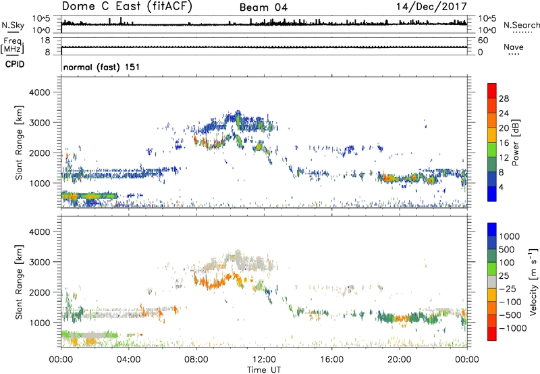Viewport: 540px width, 374px height.
Task: Click the 'Beam 04' label
Action: point(263,7)
